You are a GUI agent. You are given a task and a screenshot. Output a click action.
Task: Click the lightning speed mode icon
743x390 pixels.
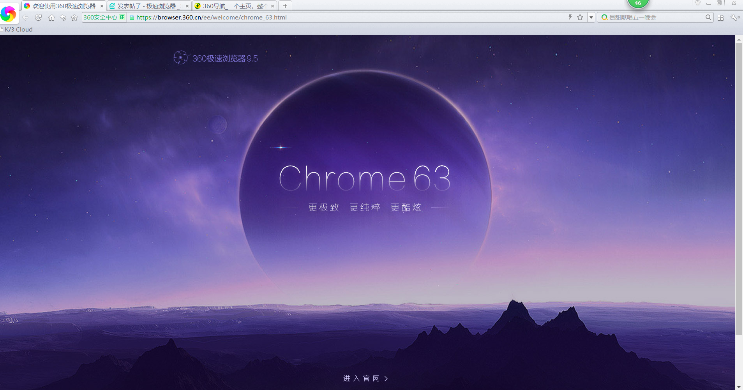(x=570, y=17)
